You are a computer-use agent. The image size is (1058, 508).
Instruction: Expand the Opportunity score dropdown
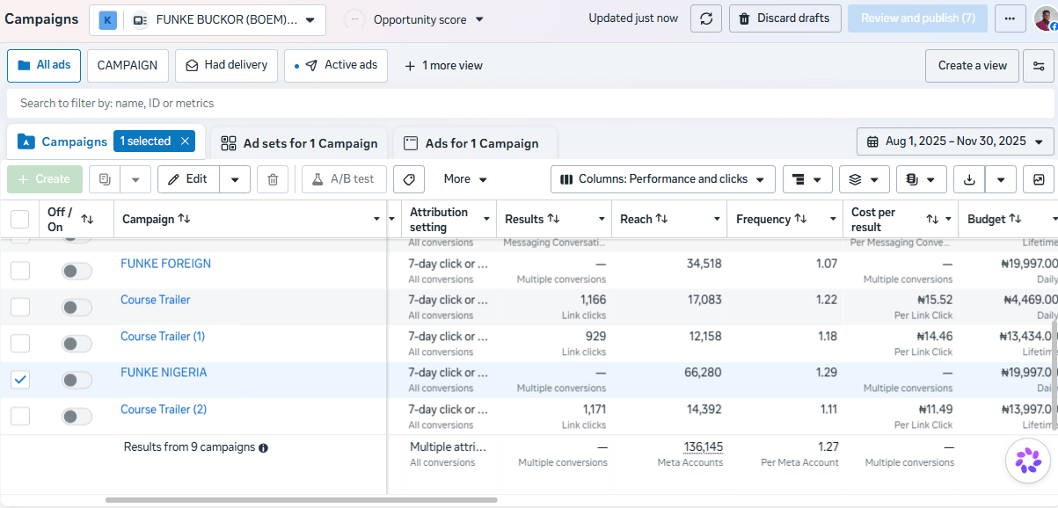479,19
